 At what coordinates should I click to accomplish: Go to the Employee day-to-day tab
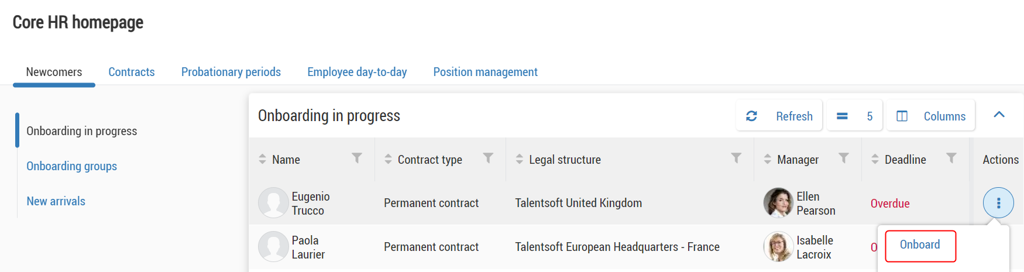click(357, 72)
